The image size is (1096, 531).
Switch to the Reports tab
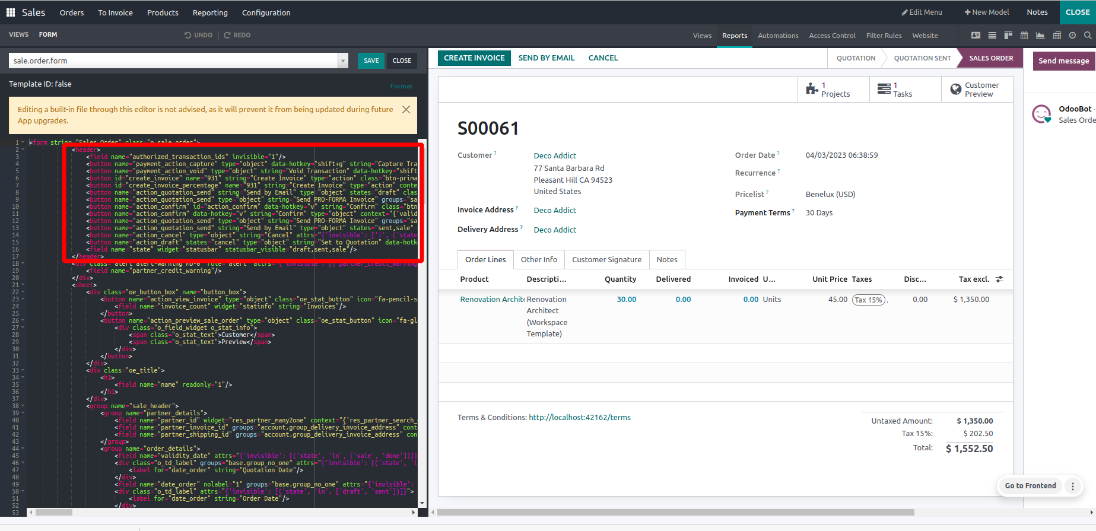pyautogui.click(x=735, y=36)
